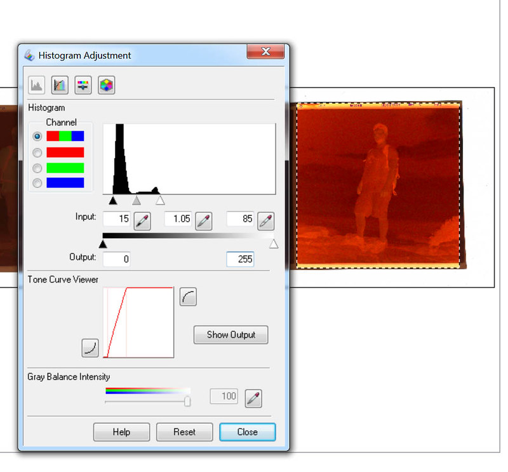Click the Reset button

184,432
